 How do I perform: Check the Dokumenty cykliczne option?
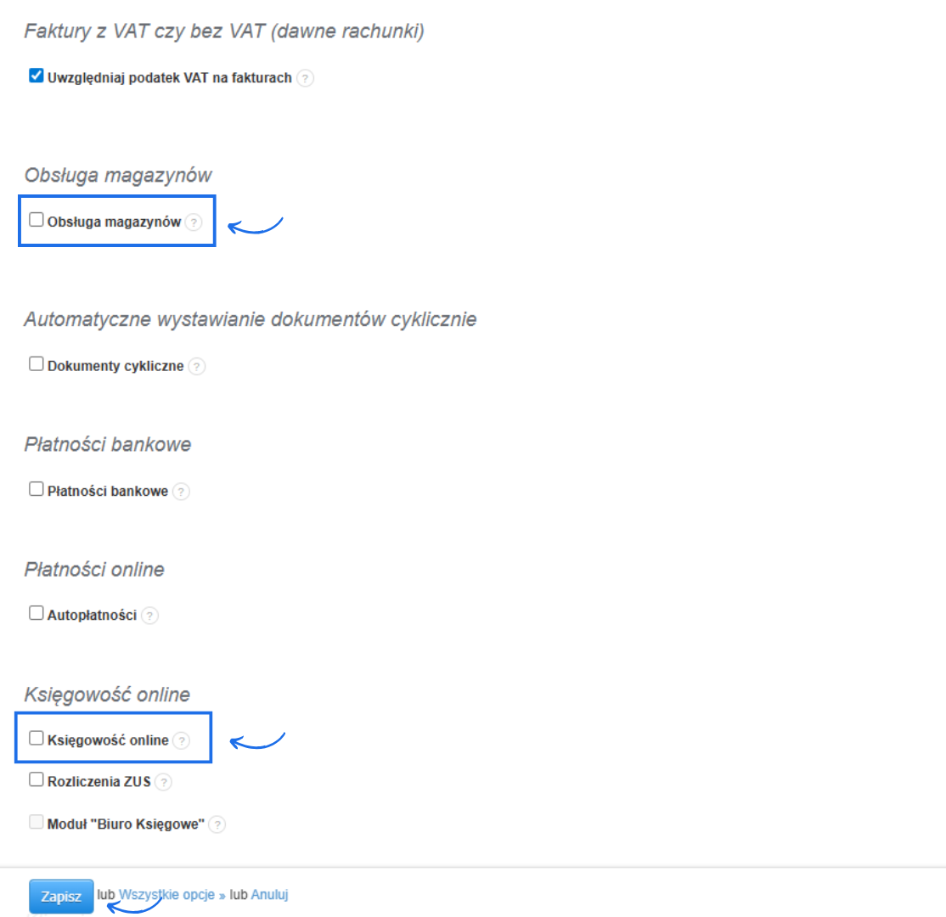36,363
